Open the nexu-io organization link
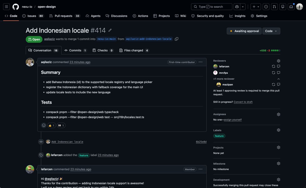Image resolution: width=306 pixels, height=188 pixels. pos(27,7)
